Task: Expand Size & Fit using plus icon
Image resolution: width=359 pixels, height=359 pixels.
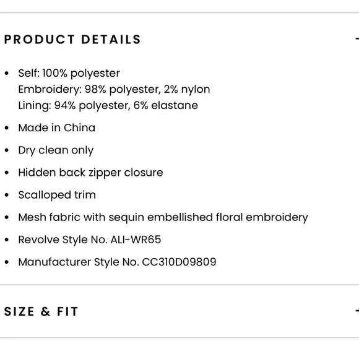Action: click(357, 311)
